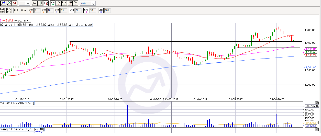Switch to candlestick chart type
This screenshot has width=321, height=136.
pyautogui.click(x=46, y=3)
